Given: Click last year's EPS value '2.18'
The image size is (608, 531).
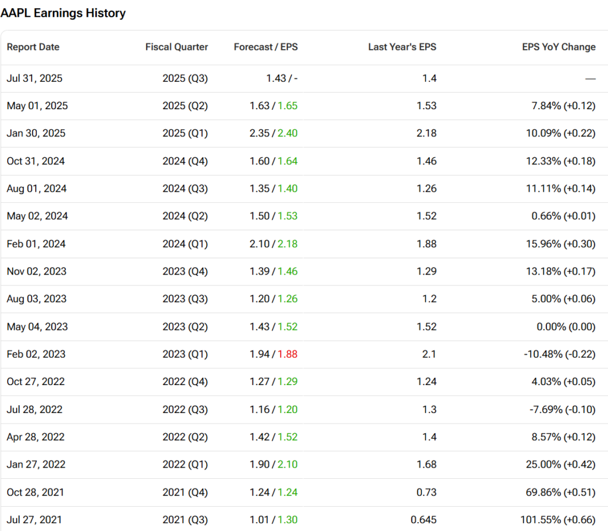Looking at the screenshot, I should pyautogui.click(x=426, y=133).
